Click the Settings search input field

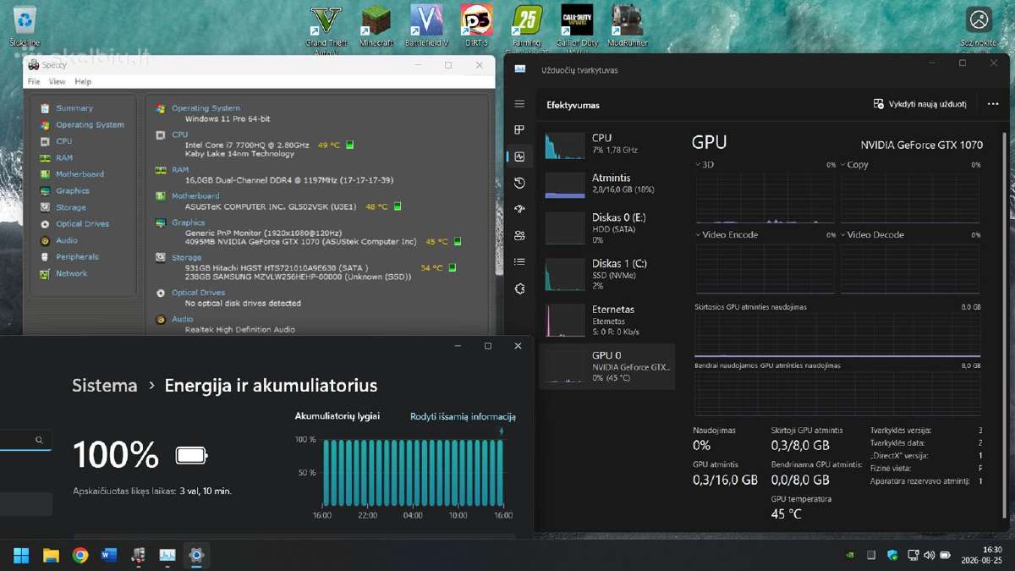coord(25,440)
